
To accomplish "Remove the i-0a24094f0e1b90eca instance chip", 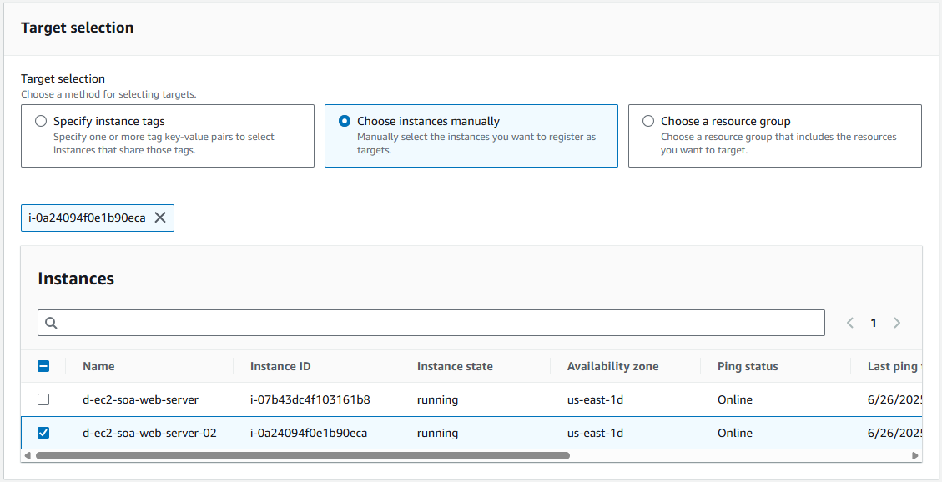I will coord(160,218).
